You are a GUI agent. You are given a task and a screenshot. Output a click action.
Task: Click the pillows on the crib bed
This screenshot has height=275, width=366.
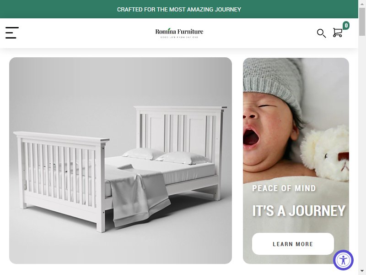[165, 156]
